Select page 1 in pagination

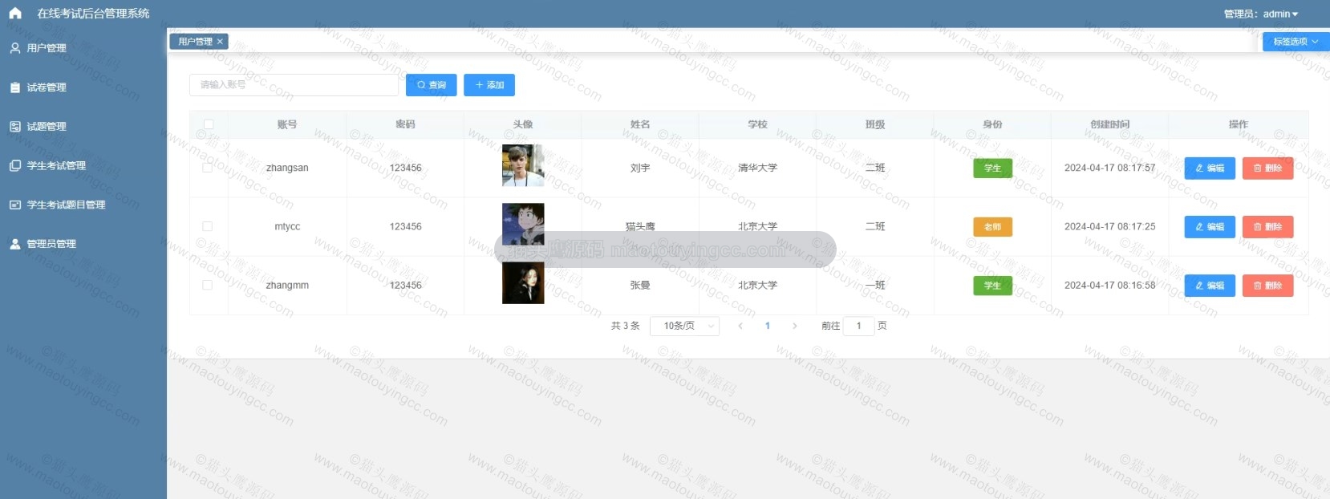[x=768, y=326]
